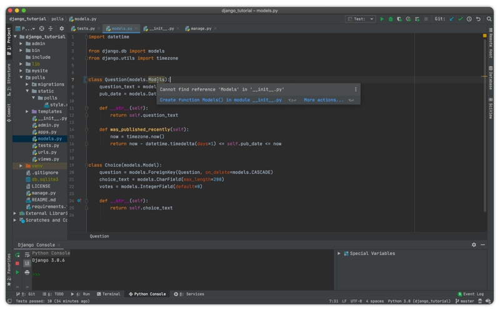The height and width of the screenshot is (310, 500).
Task: Toggle the Database tool window on right
Action: (x=491, y=77)
